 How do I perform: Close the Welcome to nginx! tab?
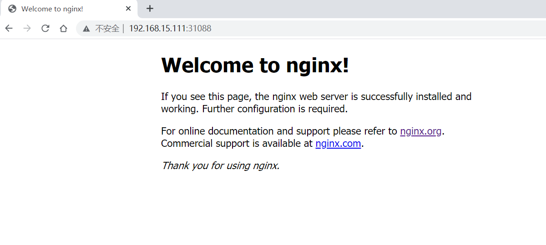pos(129,9)
